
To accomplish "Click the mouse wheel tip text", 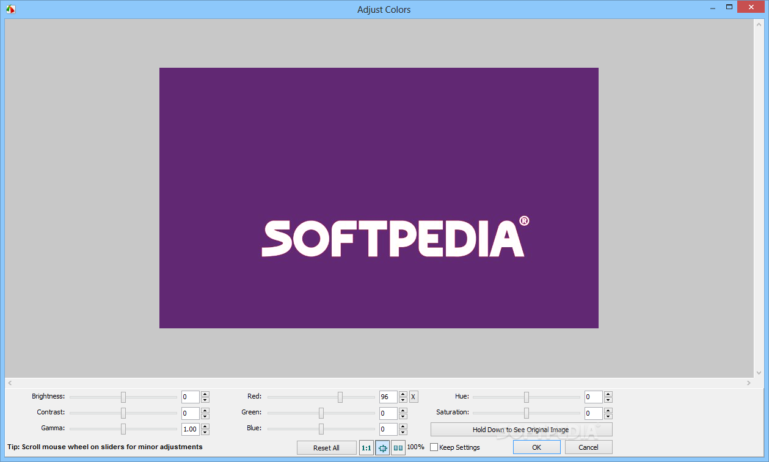I will coord(104,447).
